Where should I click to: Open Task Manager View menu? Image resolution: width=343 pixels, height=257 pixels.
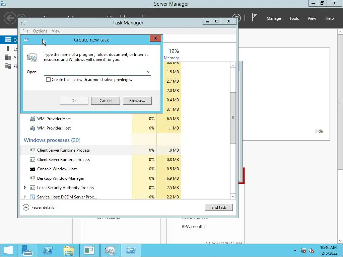56,31
